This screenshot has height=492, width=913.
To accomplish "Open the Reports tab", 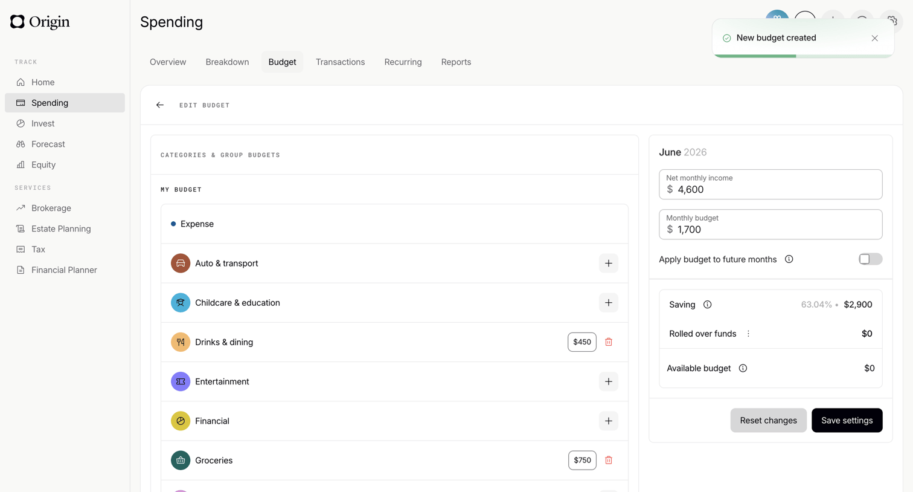I will pyautogui.click(x=456, y=62).
